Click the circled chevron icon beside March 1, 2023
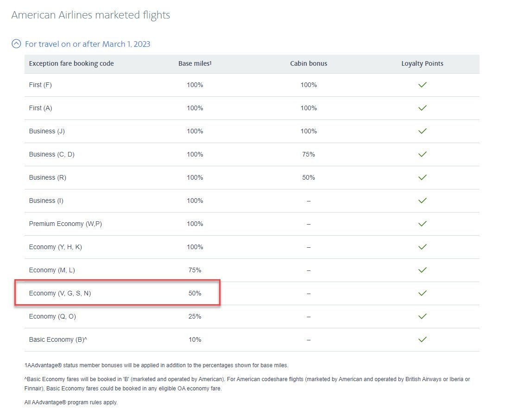 click(16, 44)
